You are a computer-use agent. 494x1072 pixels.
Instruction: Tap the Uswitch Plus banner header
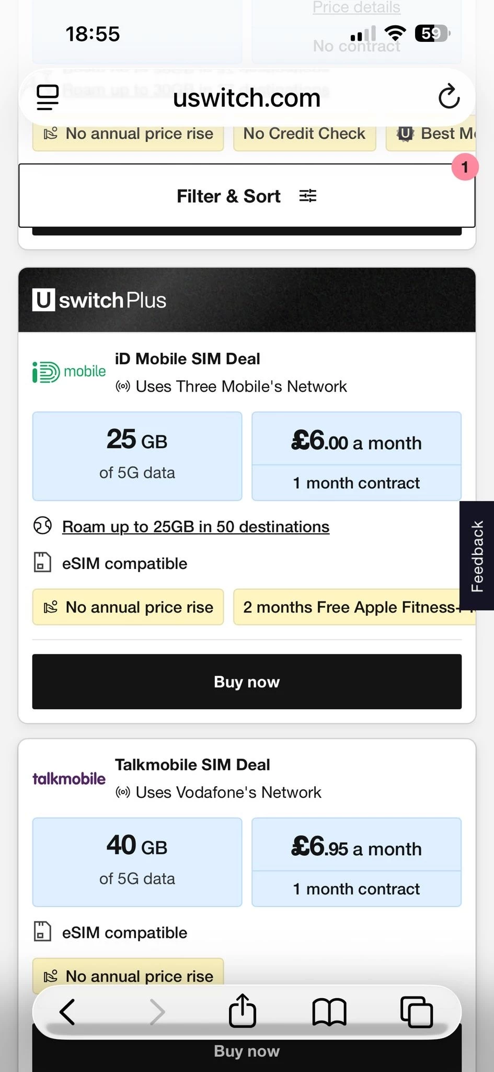pos(247,300)
